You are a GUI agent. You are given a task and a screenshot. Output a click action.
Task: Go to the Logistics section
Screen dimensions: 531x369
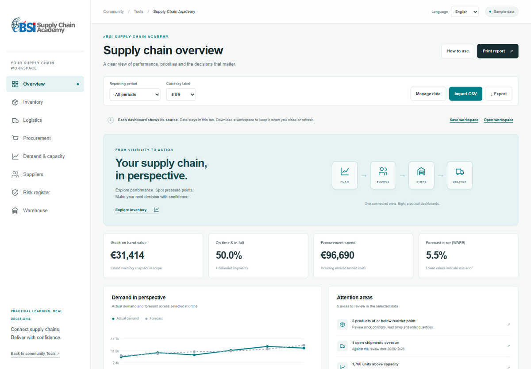[x=45, y=120]
